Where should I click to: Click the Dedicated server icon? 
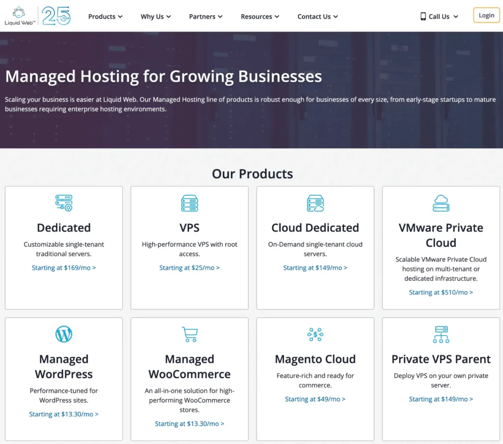coord(64,203)
